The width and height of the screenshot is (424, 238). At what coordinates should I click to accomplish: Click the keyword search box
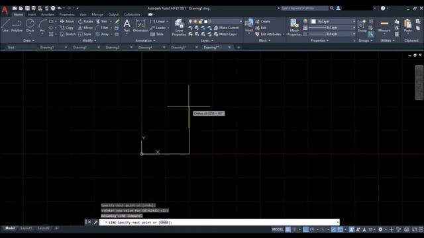304,9
